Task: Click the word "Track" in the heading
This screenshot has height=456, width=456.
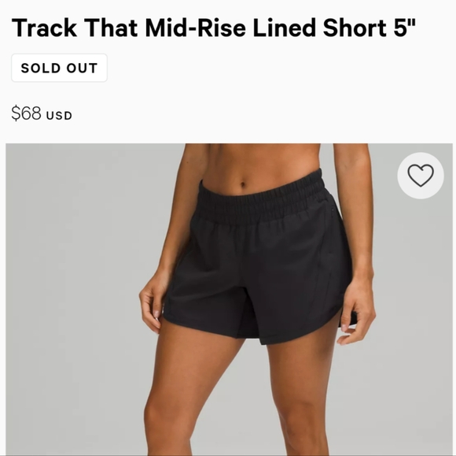Action: coord(44,28)
